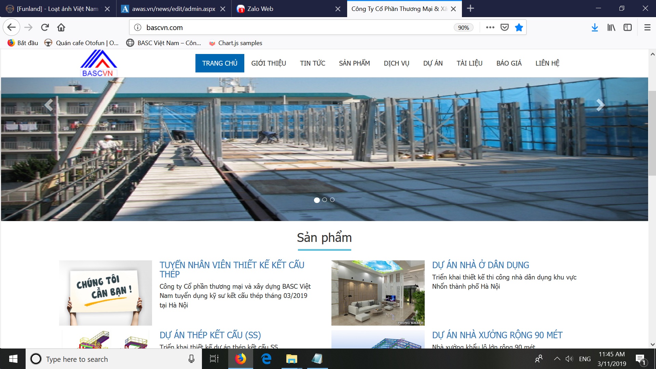Open DỰ ÁN NHÀ Ở DÂN DỤNG link
This screenshot has width=656, height=369.
pyautogui.click(x=480, y=265)
